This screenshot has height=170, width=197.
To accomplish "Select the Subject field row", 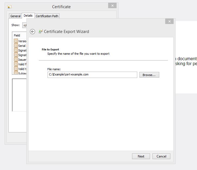I will (20, 73).
